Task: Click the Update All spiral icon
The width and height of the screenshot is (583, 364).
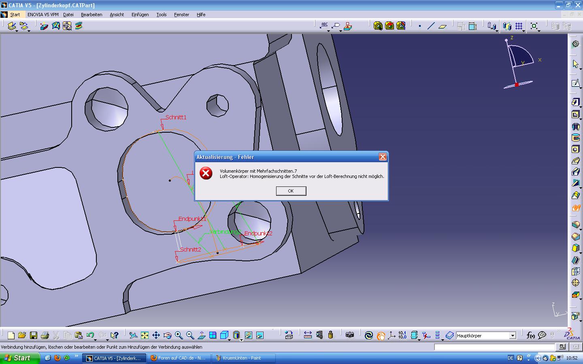Action: pos(368,335)
